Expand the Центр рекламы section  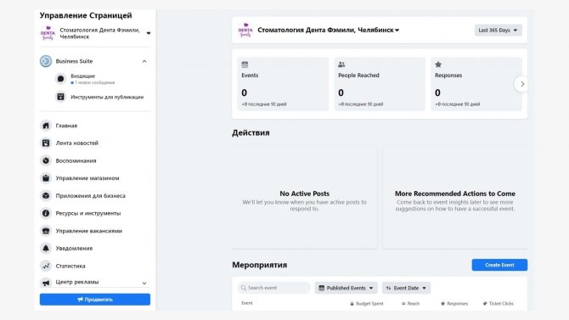click(144, 283)
